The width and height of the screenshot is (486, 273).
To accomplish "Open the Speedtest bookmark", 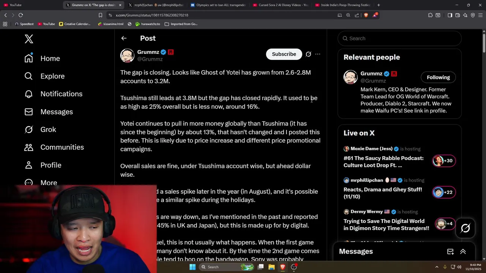I will (24, 24).
